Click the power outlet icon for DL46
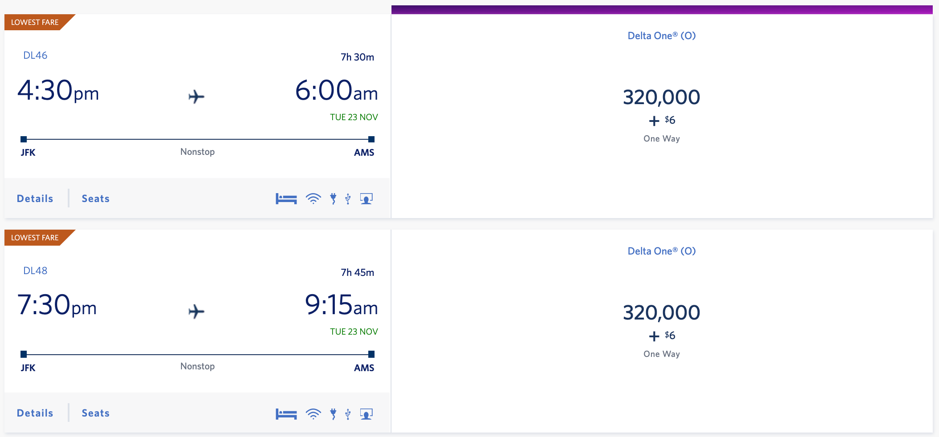 coord(333,198)
